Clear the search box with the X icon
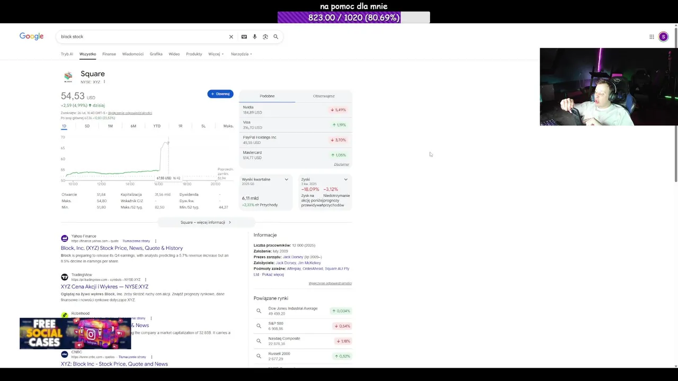Screen dimensions: 678x381 click(x=231, y=37)
